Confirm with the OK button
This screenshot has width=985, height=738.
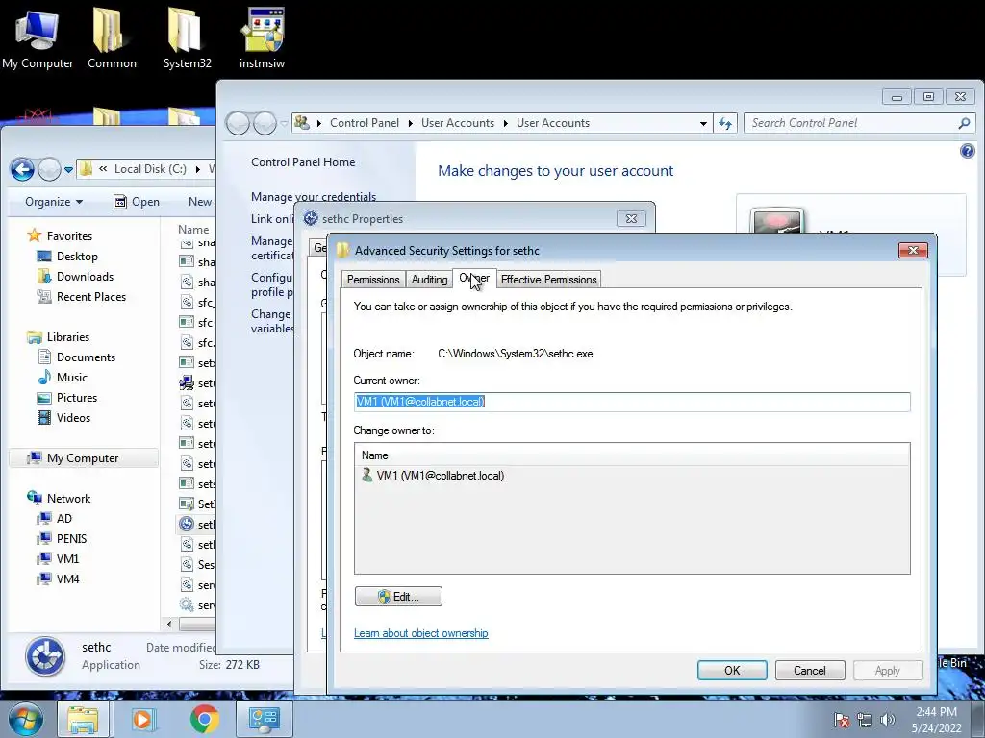pos(732,670)
